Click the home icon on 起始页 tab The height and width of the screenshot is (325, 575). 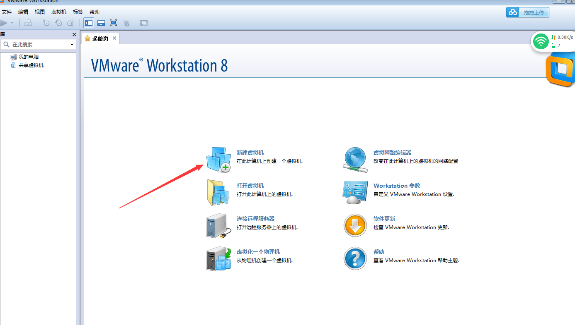87,38
